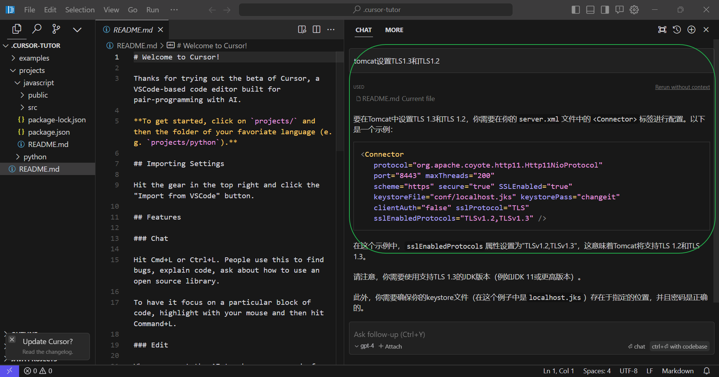Collapse the .CURSOR-TUTOR root folder
Image resolution: width=719 pixels, height=377 pixels.
(x=48, y=46)
